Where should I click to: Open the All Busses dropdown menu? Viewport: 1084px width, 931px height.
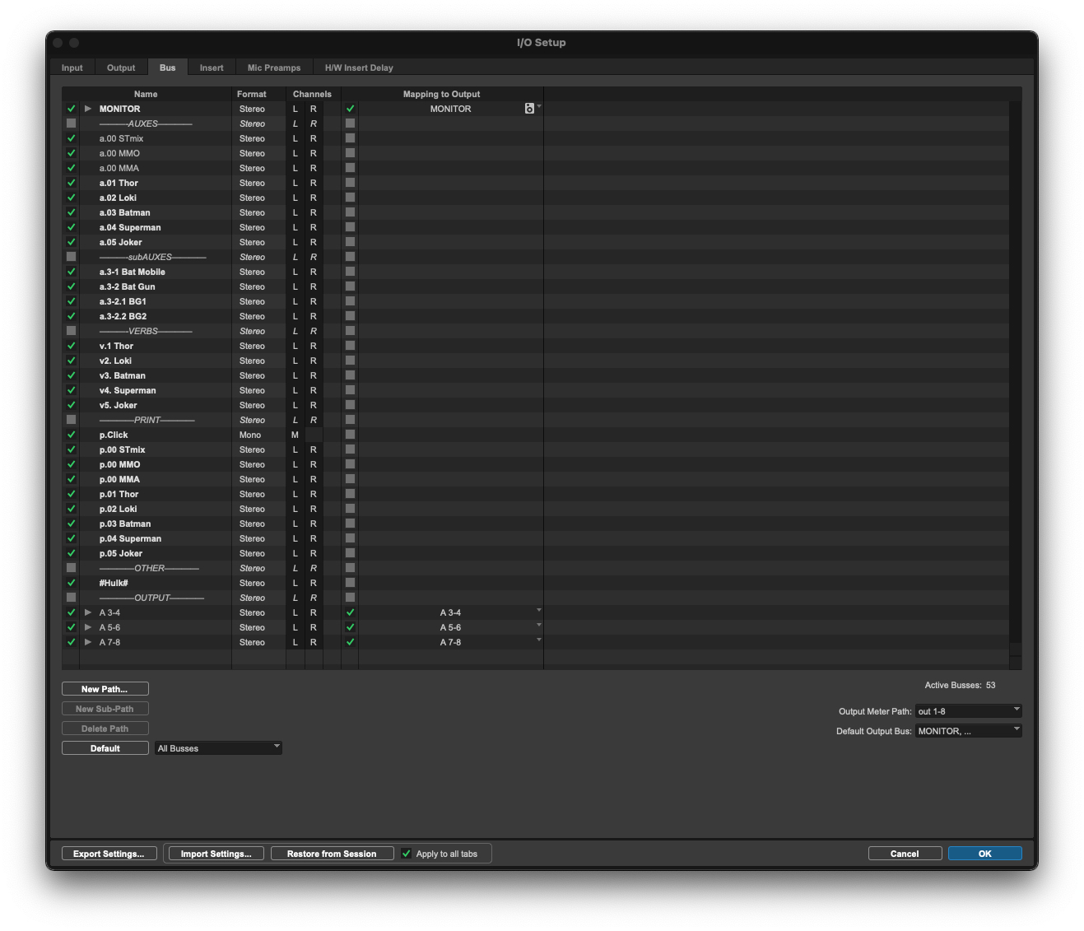[218, 748]
